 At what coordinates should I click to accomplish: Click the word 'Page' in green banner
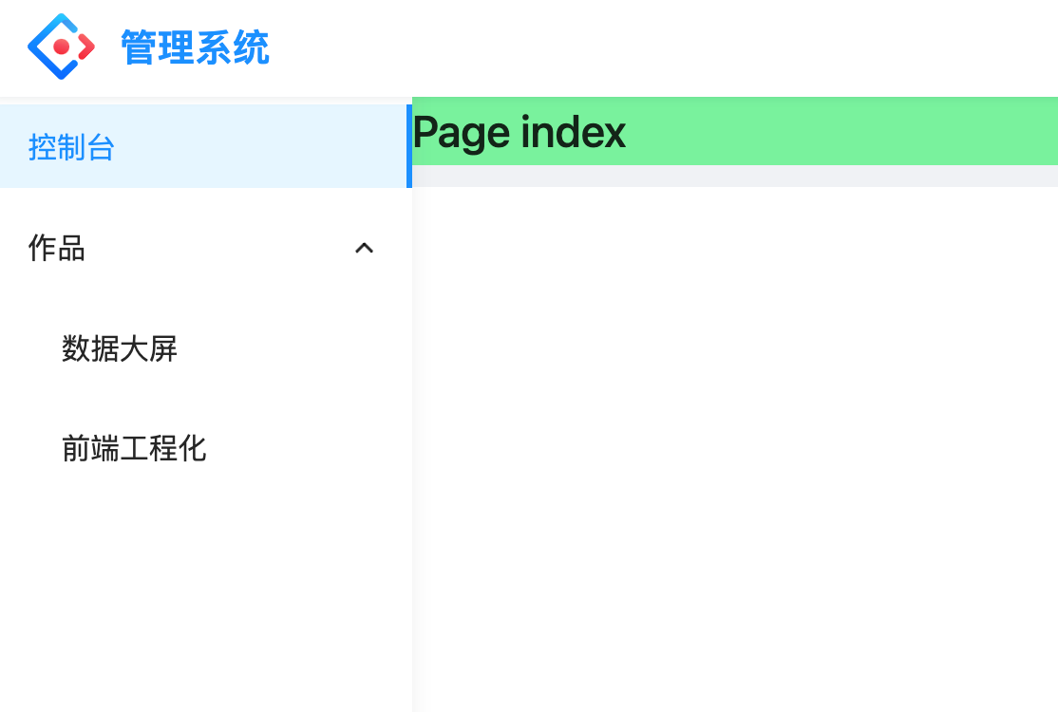(x=461, y=134)
